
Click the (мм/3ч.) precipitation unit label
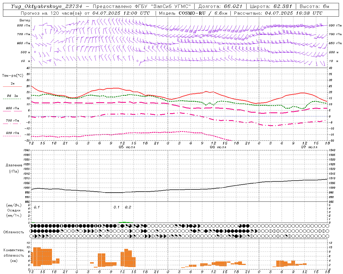click(x=14, y=205)
